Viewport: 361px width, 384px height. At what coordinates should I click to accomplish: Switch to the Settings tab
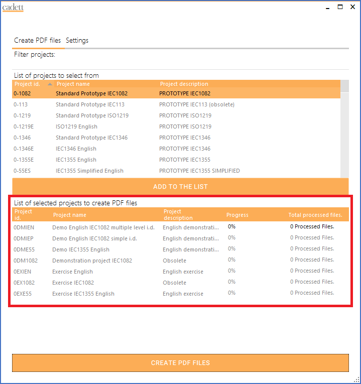[x=77, y=41]
